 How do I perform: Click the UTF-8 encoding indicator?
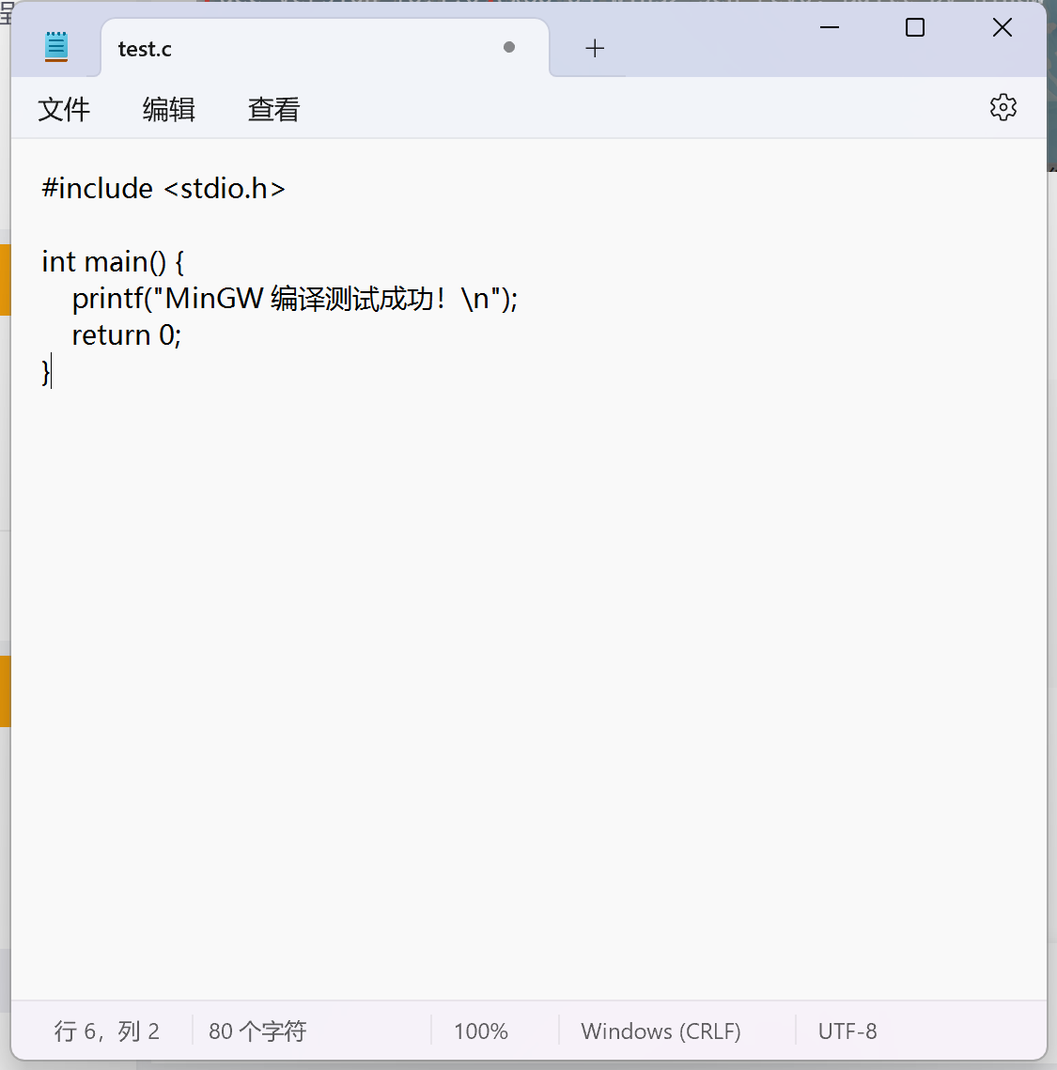(847, 1031)
